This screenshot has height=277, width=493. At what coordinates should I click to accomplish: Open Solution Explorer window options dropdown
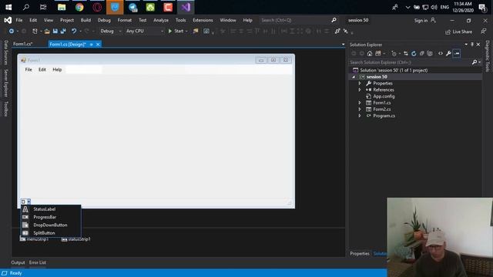[x=466, y=45]
